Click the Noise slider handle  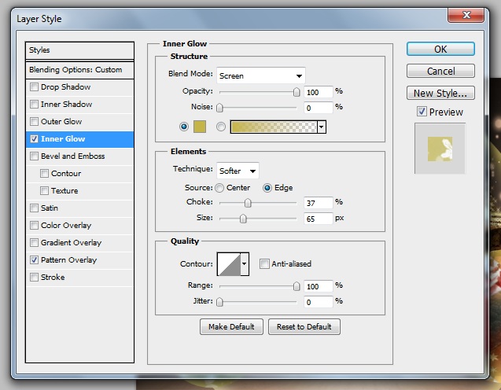click(x=219, y=108)
